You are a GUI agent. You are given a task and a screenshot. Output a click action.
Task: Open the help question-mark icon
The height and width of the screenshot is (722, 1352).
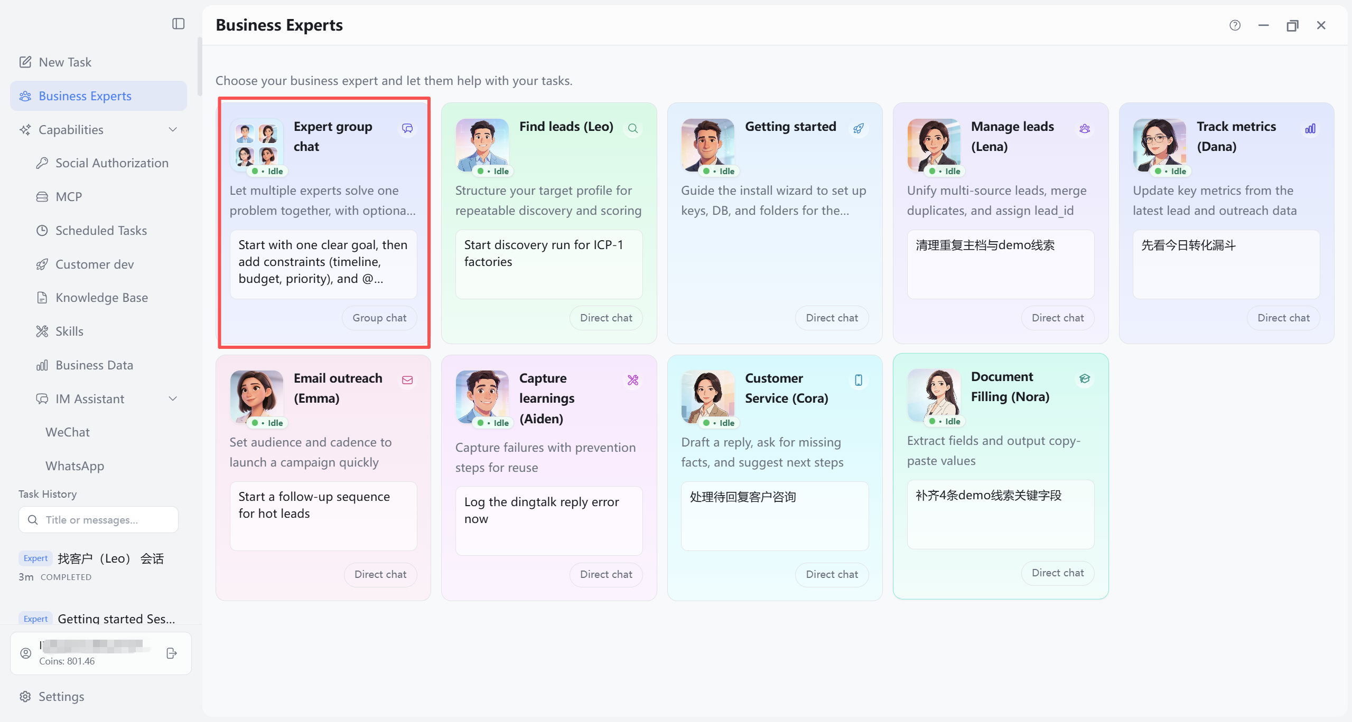coord(1235,25)
